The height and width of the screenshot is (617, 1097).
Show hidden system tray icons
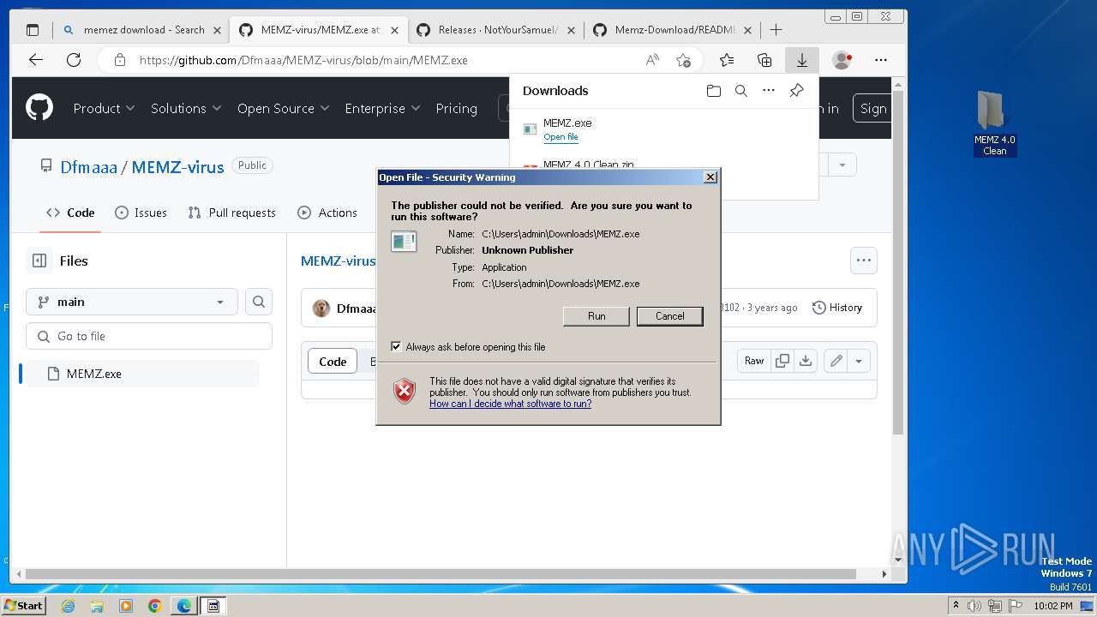pyautogui.click(x=956, y=606)
